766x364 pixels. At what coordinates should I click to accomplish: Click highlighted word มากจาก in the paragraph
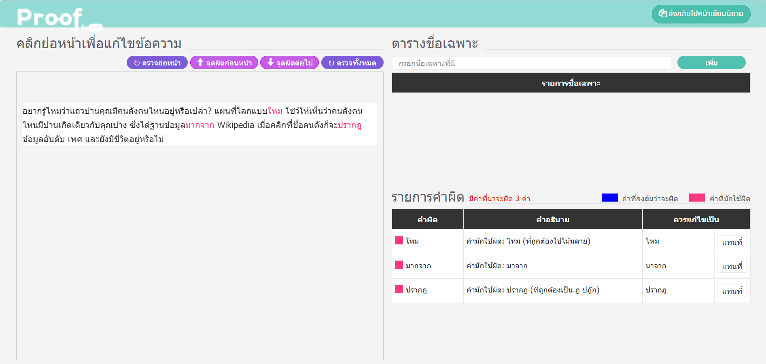pyautogui.click(x=200, y=125)
